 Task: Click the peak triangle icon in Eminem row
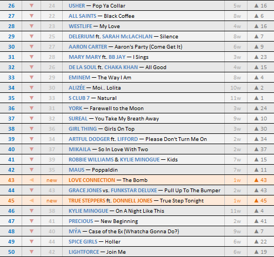click(256, 77)
